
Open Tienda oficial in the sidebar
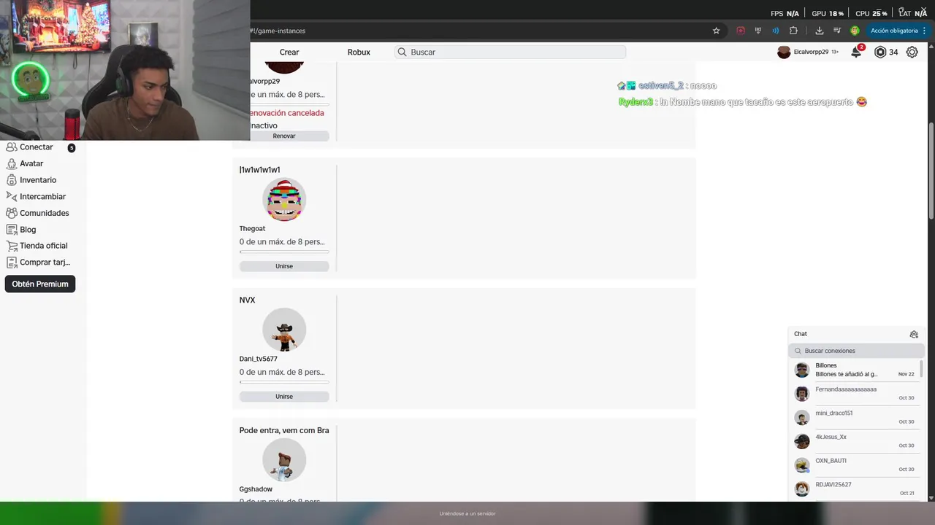tap(43, 246)
